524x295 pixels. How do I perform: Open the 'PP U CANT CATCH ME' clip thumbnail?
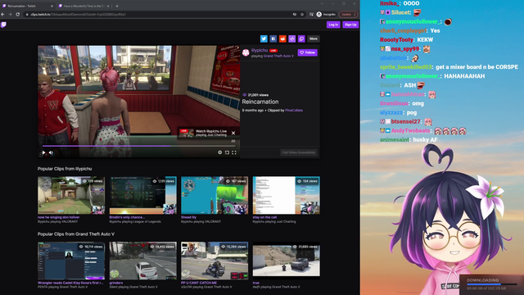(x=215, y=261)
